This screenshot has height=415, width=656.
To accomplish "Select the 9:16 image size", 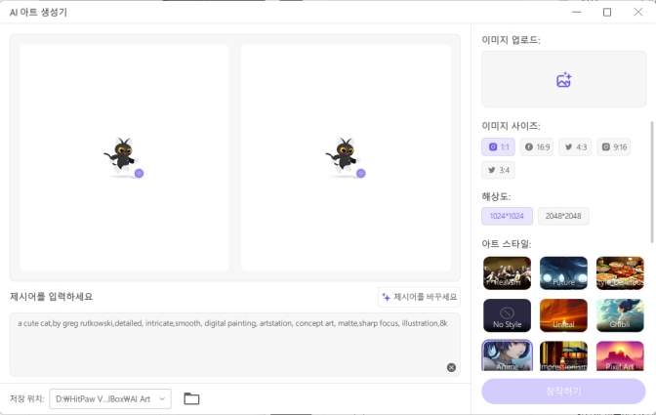I will [613, 147].
